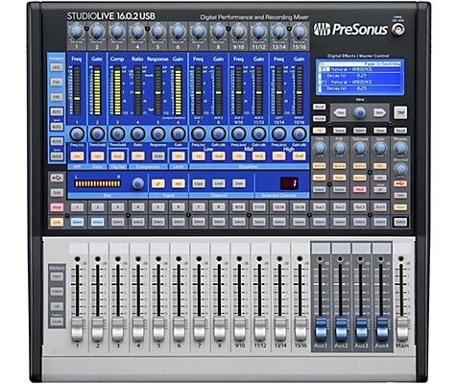This screenshot has height=384, width=457.
Task: Toggle the Gate On button
Action: pos(97,156)
